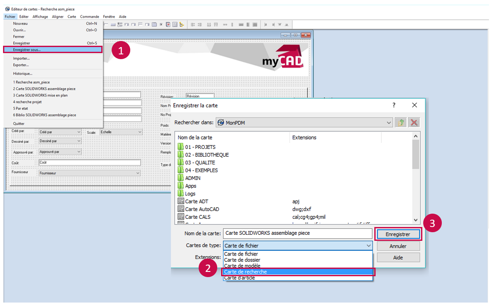Click the question mark help icon

(x=394, y=105)
